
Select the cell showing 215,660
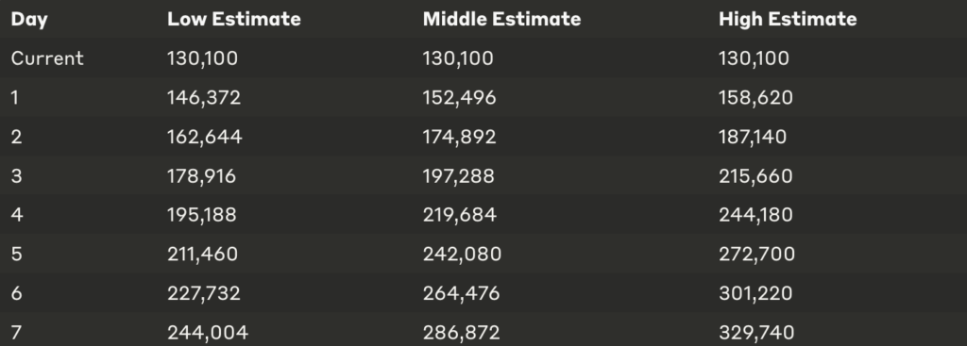coord(755,176)
